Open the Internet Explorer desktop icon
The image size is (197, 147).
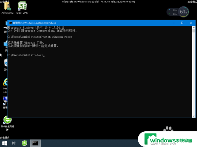(5, 85)
